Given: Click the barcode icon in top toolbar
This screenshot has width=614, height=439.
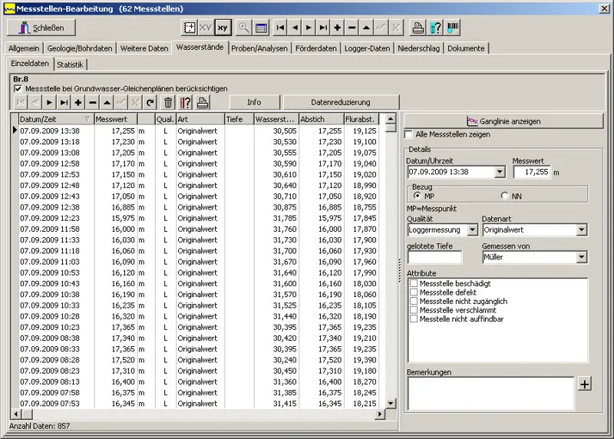Looking at the screenshot, I should click(453, 28).
